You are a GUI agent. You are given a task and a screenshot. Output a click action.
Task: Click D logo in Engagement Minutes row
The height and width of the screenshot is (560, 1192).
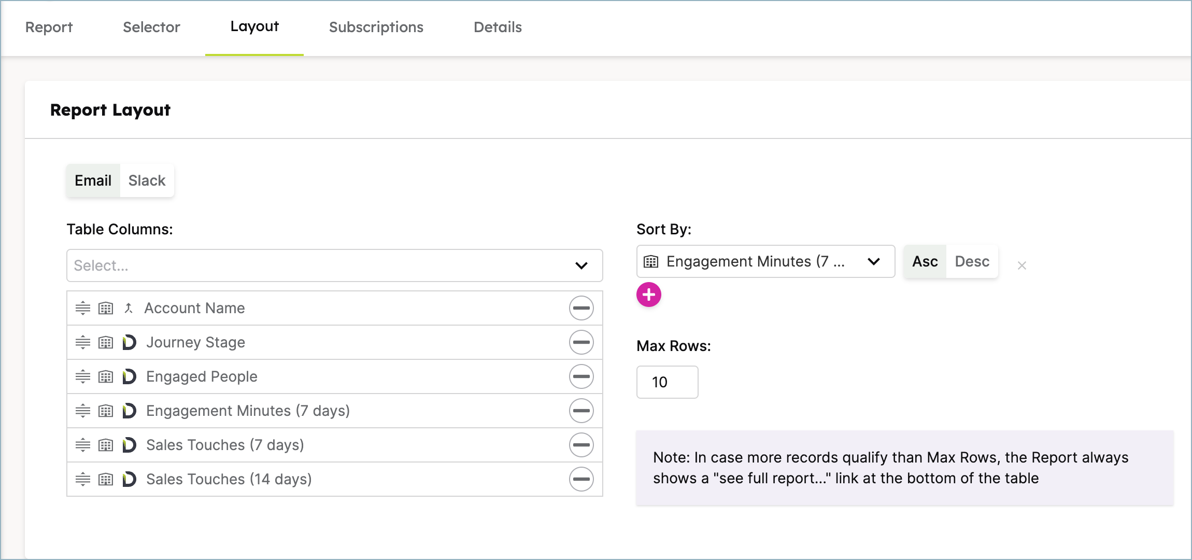click(129, 411)
